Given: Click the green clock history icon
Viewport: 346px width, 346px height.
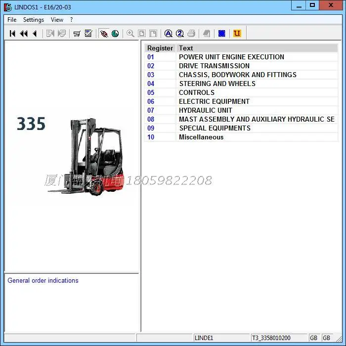Looking at the screenshot, I should [115, 34].
